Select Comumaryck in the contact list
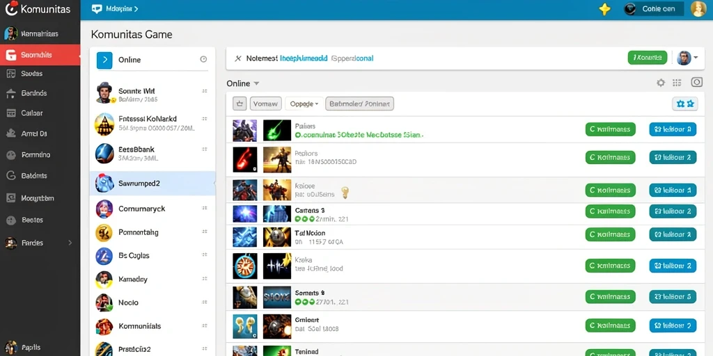The height and width of the screenshot is (356, 713). pyautogui.click(x=152, y=209)
